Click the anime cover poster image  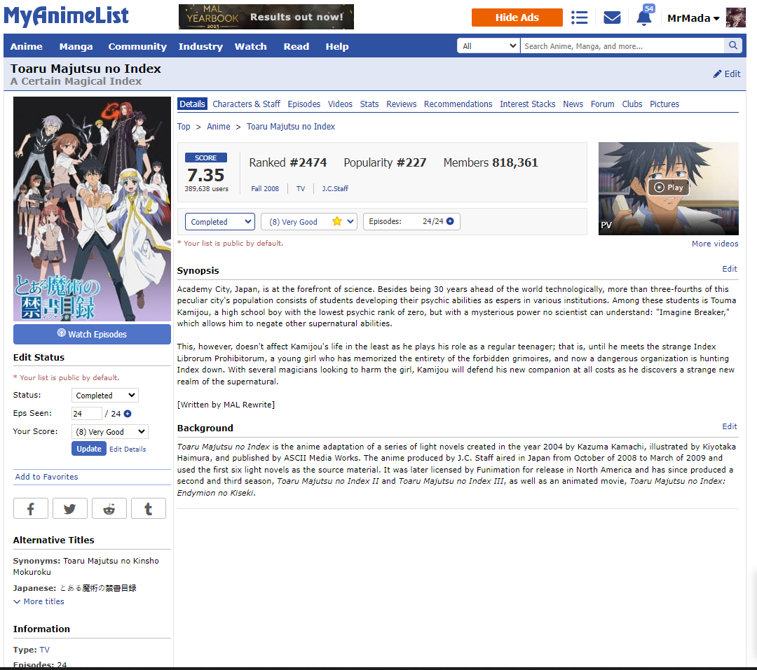[x=92, y=209]
